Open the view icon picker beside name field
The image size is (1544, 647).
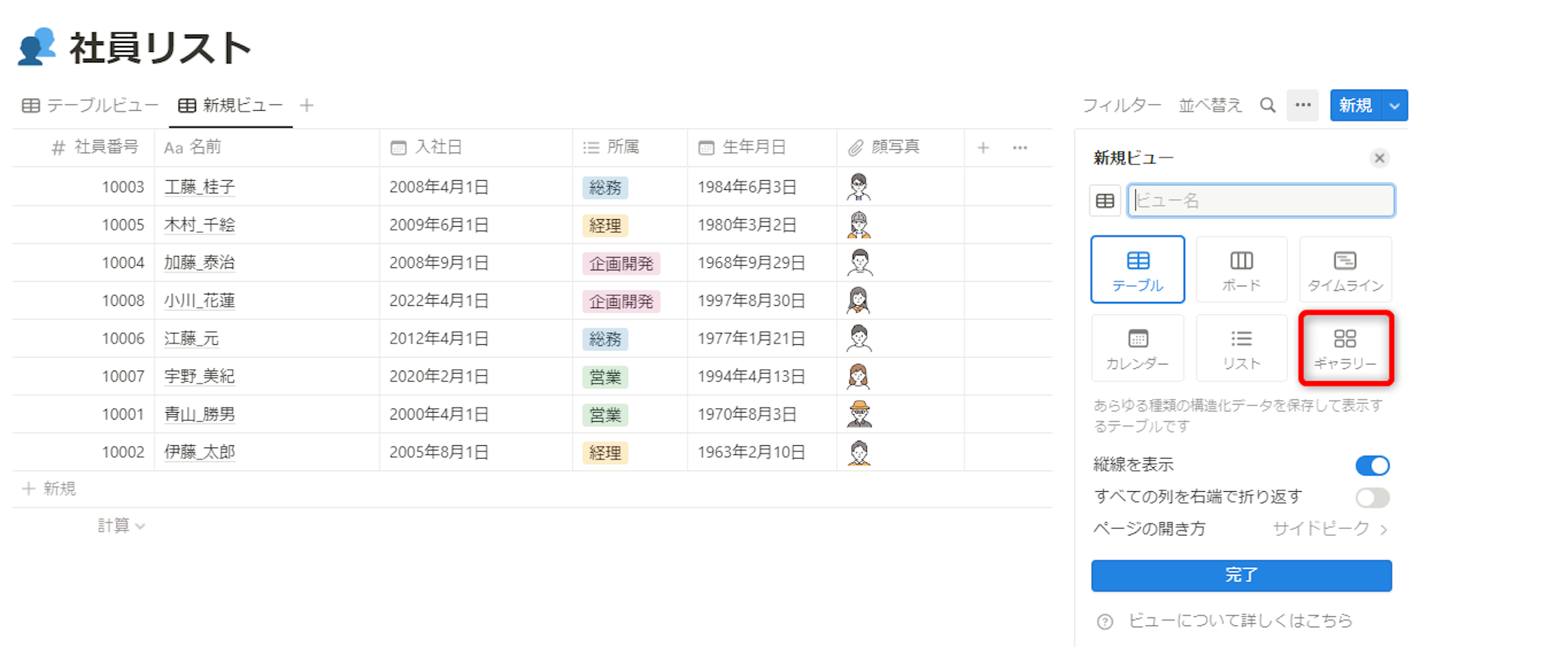[1104, 201]
